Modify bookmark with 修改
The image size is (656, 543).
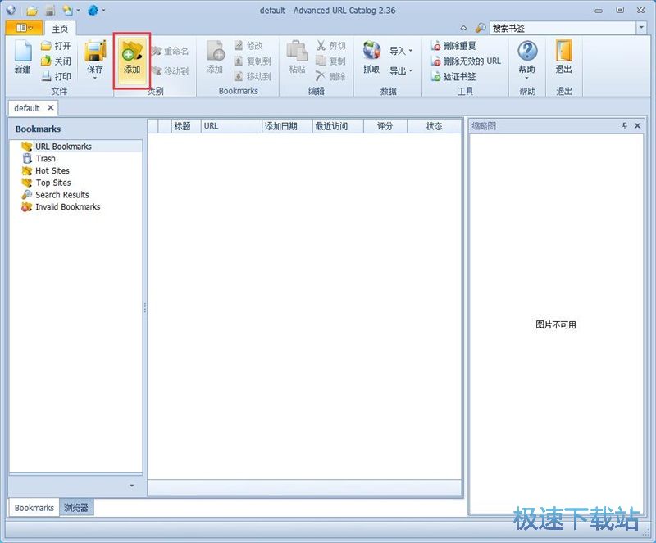click(248, 46)
